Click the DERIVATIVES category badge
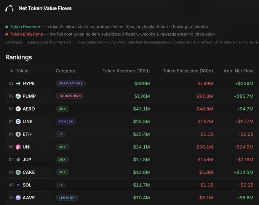Image resolution: width=259 pixels, height=205 pixels. [71, 84]
